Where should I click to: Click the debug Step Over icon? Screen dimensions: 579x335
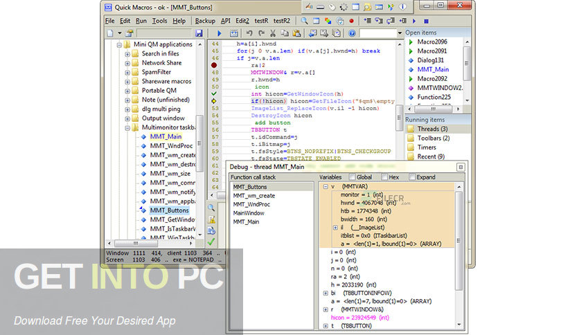click(x=379, y=21)
